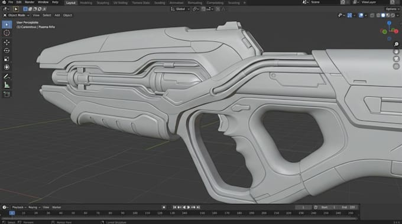Switch viewport shading to solid

pyautogui.click(x=383, y=15)
